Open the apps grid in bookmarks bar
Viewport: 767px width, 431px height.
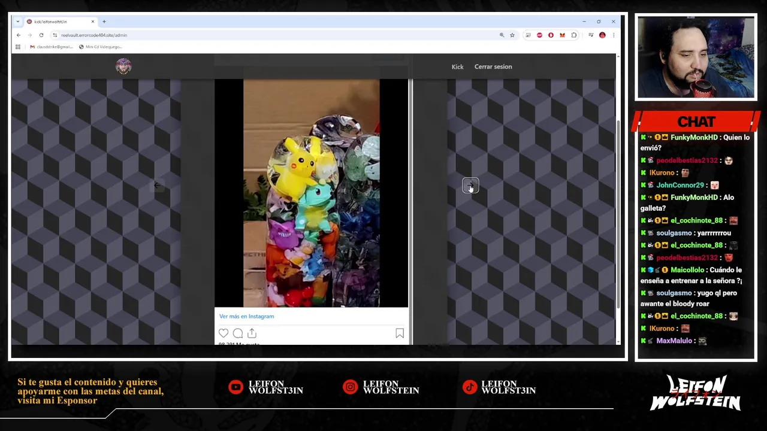point(18,47)
